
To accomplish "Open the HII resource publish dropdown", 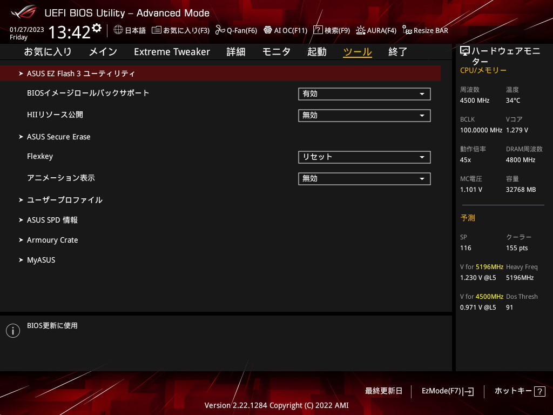I will coord(365,116).
